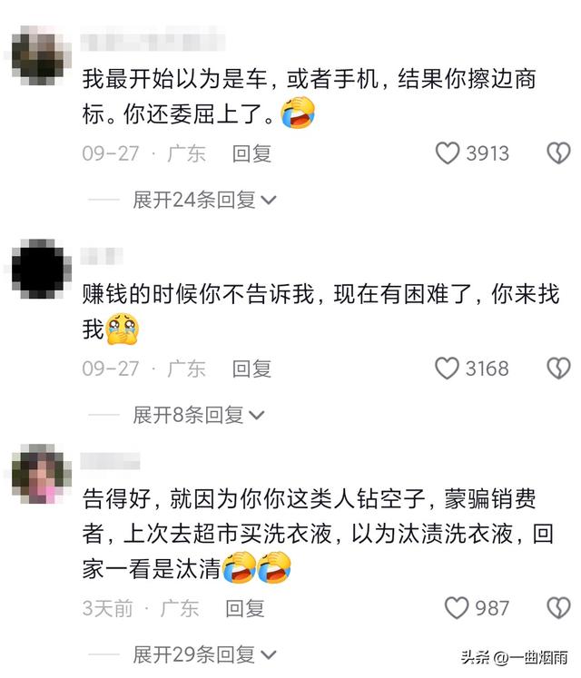Dislike the comment about 擦边商标
Image resolution: width=581 pixels, height=678 pixels.
(x=558, y=153)
